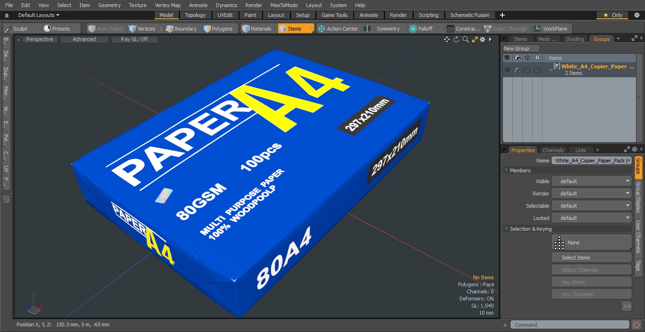Click the None keying button
Screen dimensions: 645x332
pyautogui.click(x=591, y=243)
